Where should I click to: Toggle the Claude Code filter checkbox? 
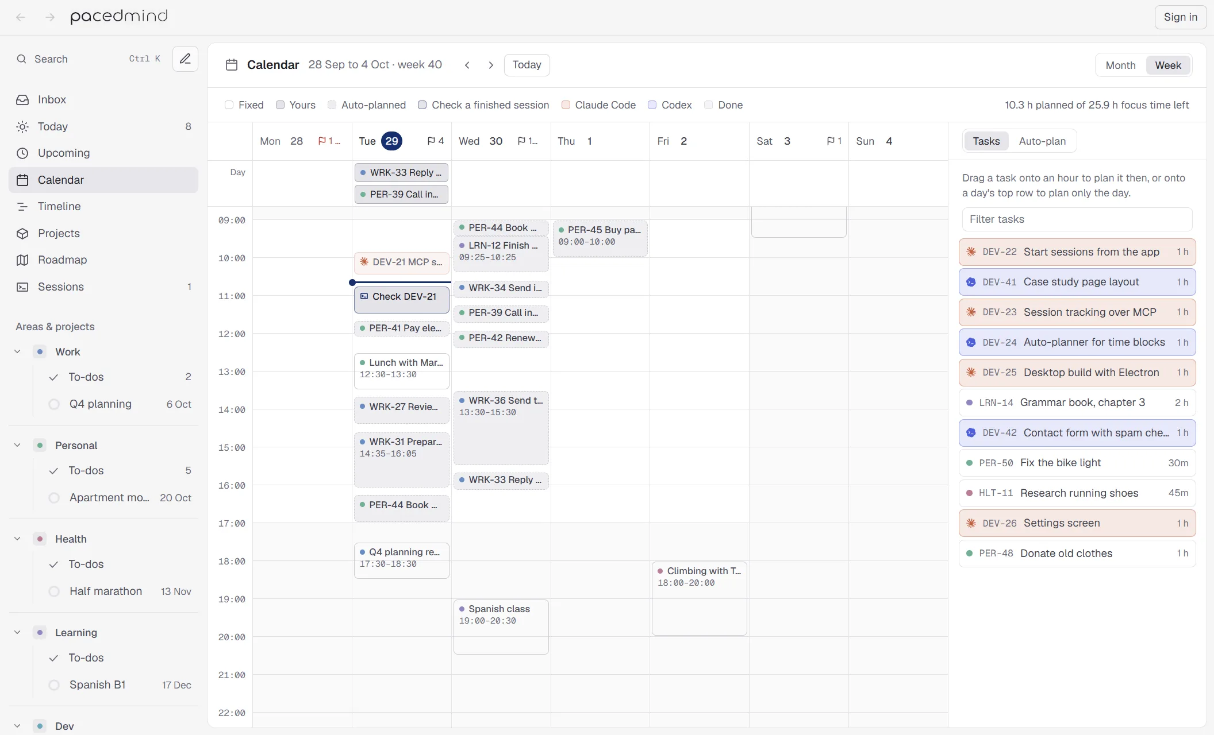tap(566, 105)
